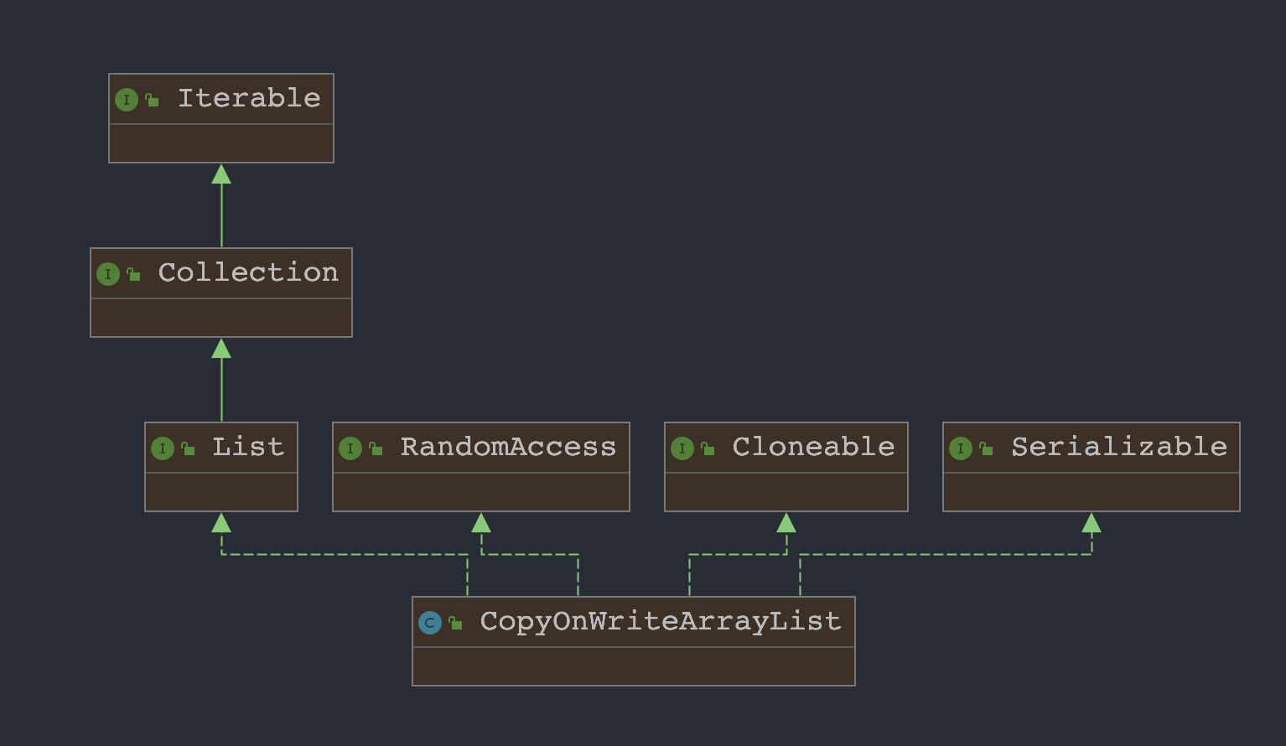
Task: Select the Collection node title
Action: click(x=248, y=272)
